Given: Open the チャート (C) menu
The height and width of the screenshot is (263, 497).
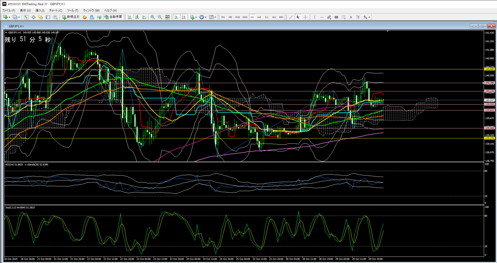Looking at the screenshot, I should click(55, 10).
